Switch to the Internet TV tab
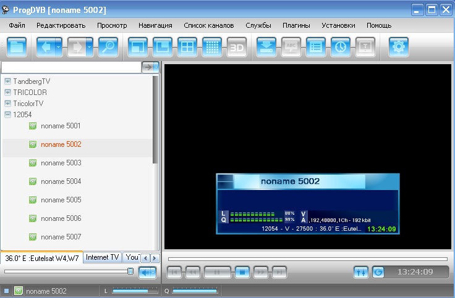 tap(102, 257)
